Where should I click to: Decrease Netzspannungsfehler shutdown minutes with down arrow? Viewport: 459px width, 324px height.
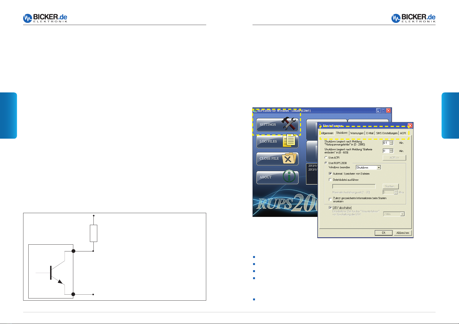tap(391, 144)
